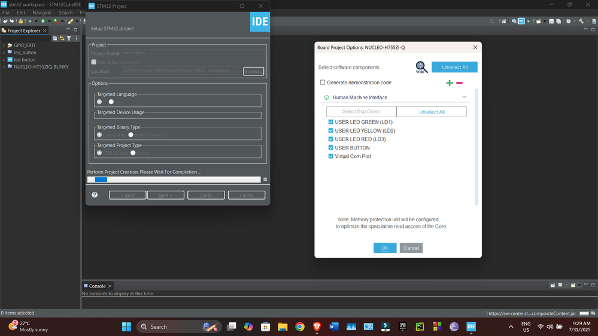Switch to Device Configuration Tool MX perspective
598x336 pixels.
(x=521, y=22)
